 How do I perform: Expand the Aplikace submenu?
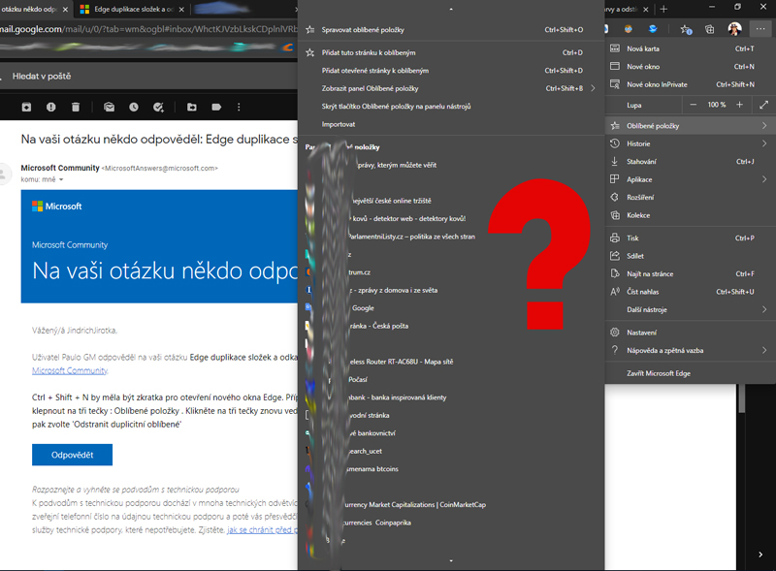click(x=691, y=179)
